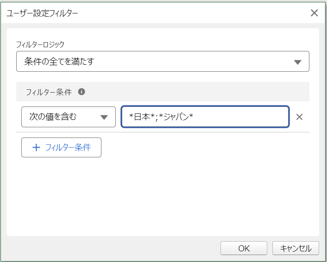Click the gray footer area left of OK
This screenshot has height=262, width=327.
tap(111, 248)
